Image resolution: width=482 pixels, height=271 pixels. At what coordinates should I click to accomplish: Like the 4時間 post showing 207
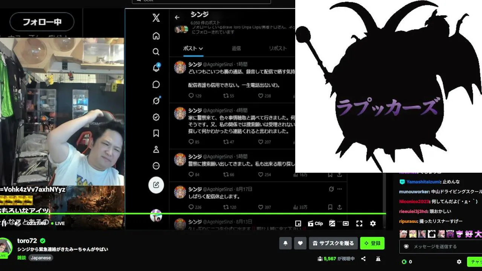point(264,142)
